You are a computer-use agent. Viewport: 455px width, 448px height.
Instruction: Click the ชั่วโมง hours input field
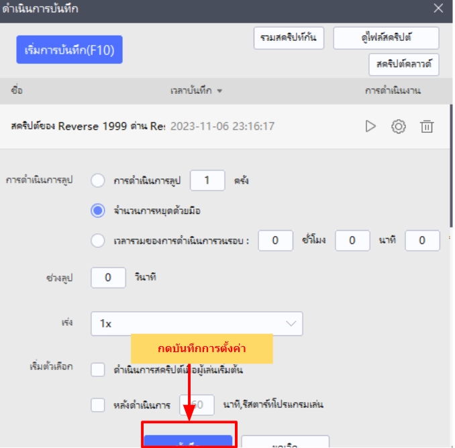pos(275,240)
